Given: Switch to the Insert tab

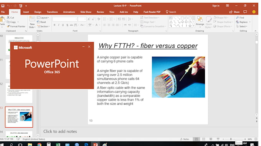Looking at the screenshot, I should tap(26, 12).
